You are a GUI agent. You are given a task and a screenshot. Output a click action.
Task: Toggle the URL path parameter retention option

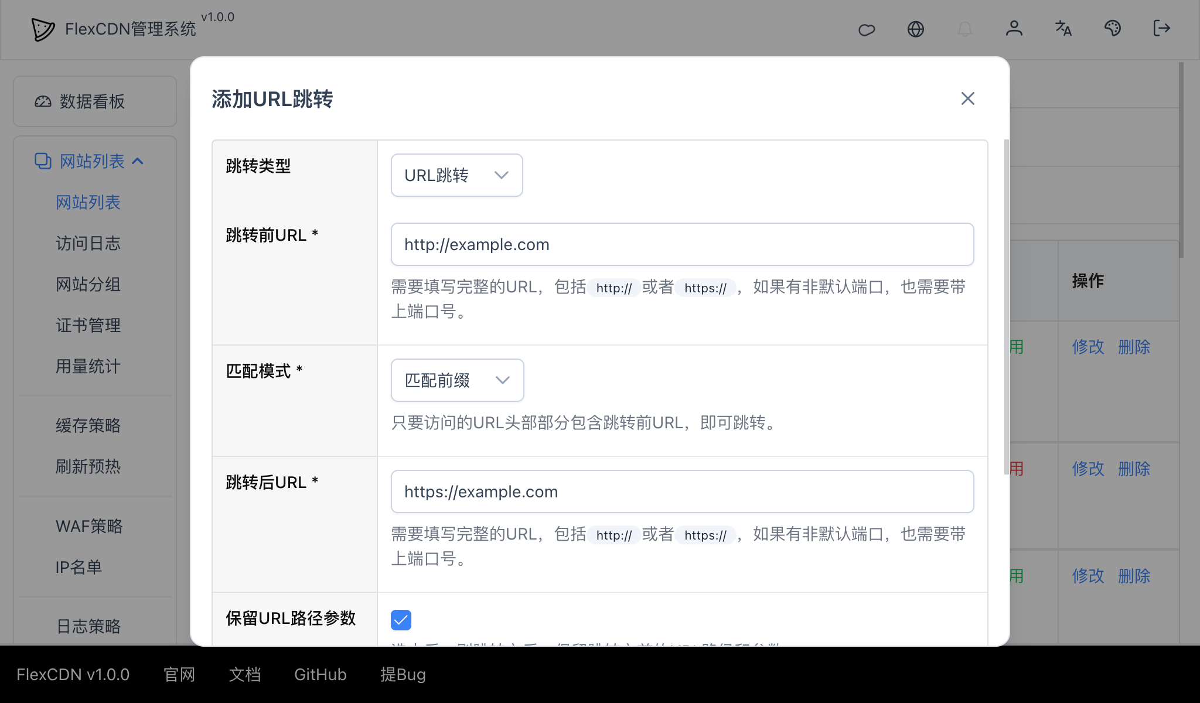click(401, 619)
